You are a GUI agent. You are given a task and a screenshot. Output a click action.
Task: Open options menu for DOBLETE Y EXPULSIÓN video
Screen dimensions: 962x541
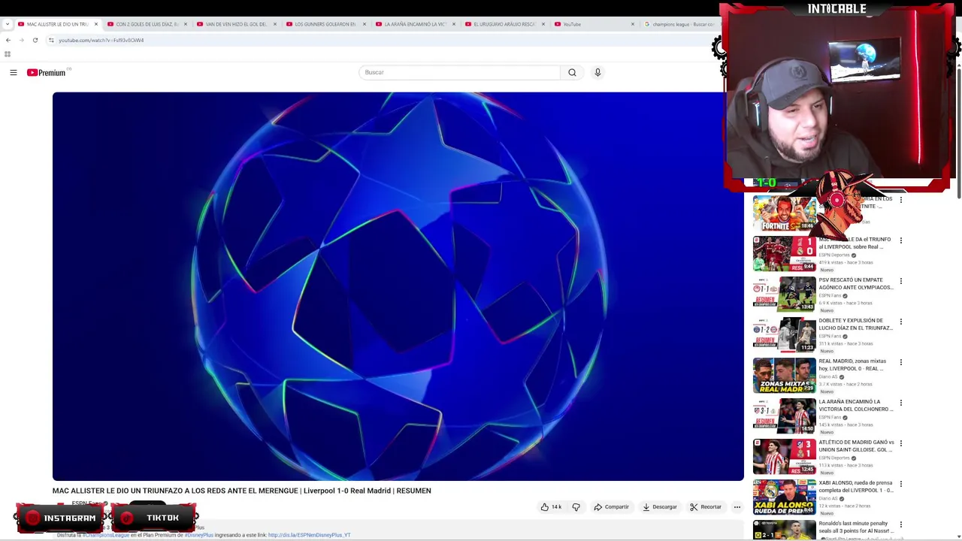click(901, 322)
